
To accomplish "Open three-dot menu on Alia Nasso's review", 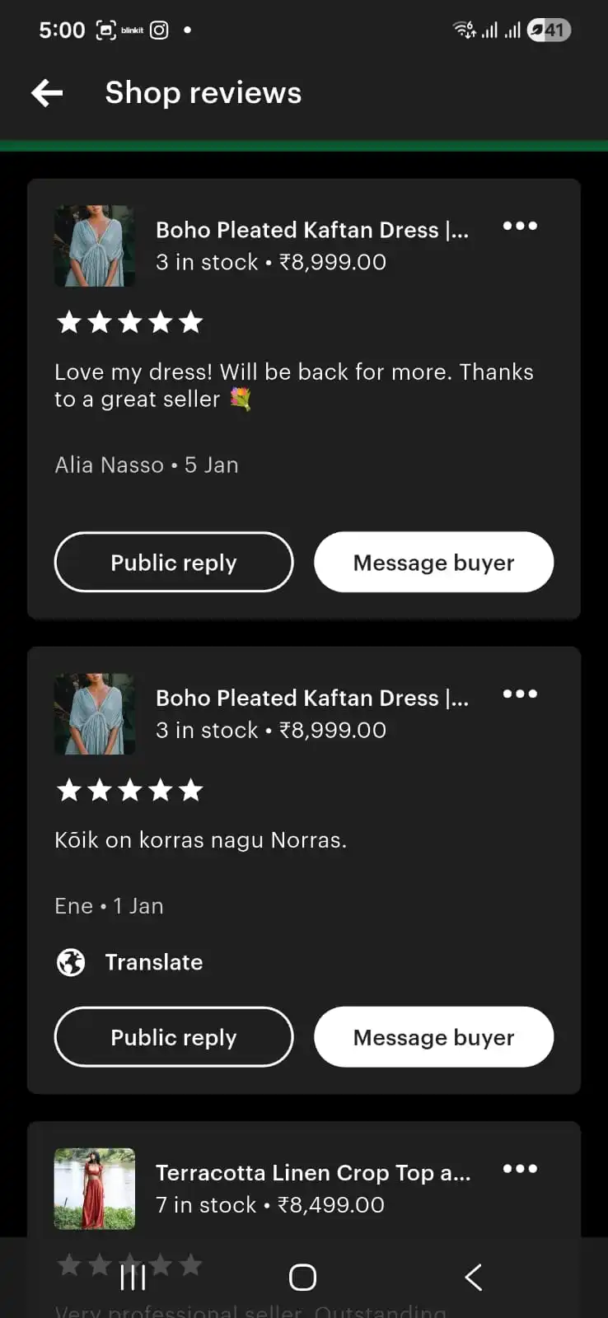I will pos(520,226).
